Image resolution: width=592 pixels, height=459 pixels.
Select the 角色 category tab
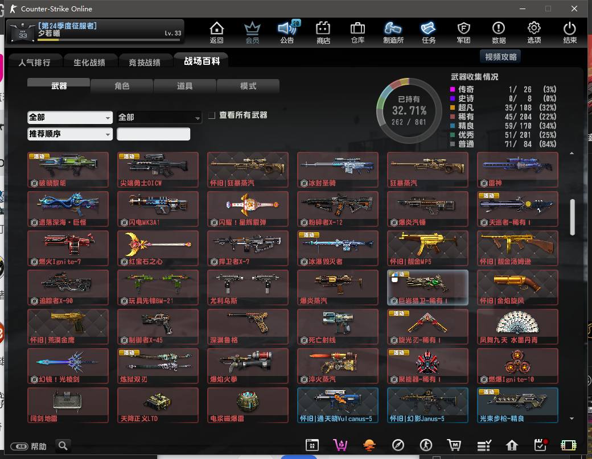[122, 86]
